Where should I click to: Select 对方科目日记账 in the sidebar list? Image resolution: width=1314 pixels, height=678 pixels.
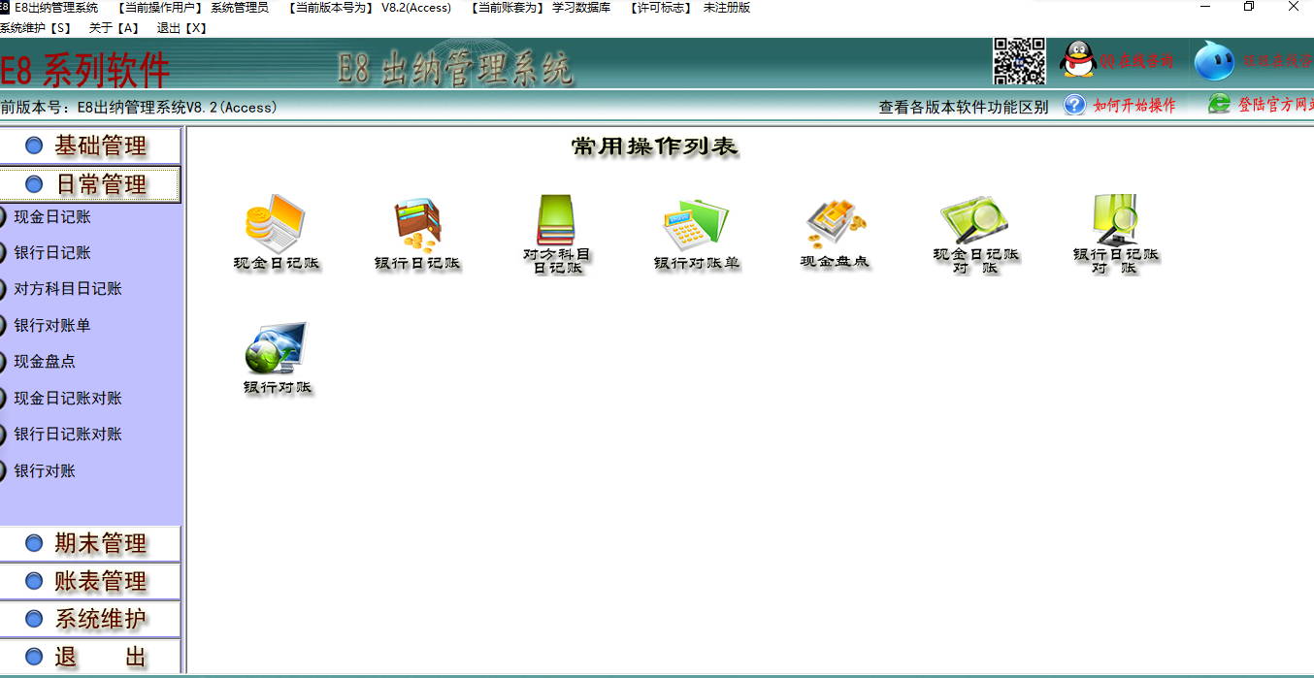coord(68,289)
